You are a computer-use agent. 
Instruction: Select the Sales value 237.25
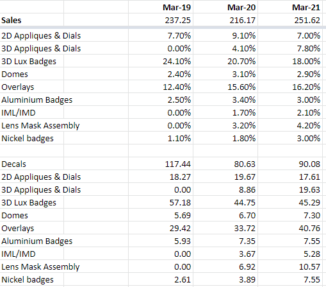click(161, 20)
